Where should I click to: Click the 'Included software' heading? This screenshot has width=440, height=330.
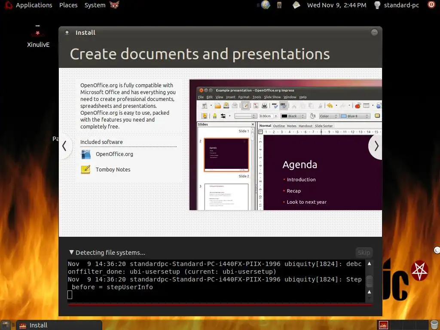101,142
